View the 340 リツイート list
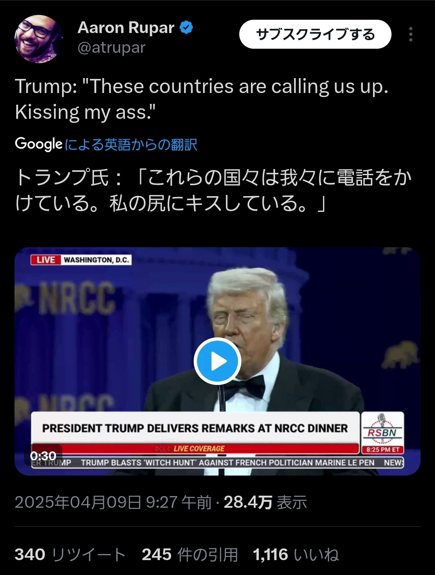Image resolution: width=435 pixels, height=575 pixels. 70,554
